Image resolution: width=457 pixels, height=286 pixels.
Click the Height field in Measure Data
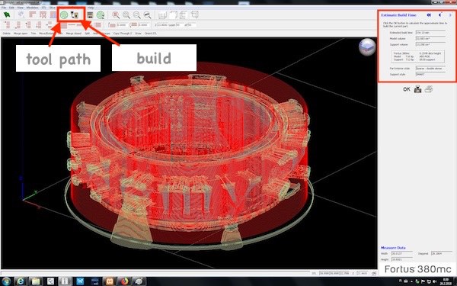[402, 259]
